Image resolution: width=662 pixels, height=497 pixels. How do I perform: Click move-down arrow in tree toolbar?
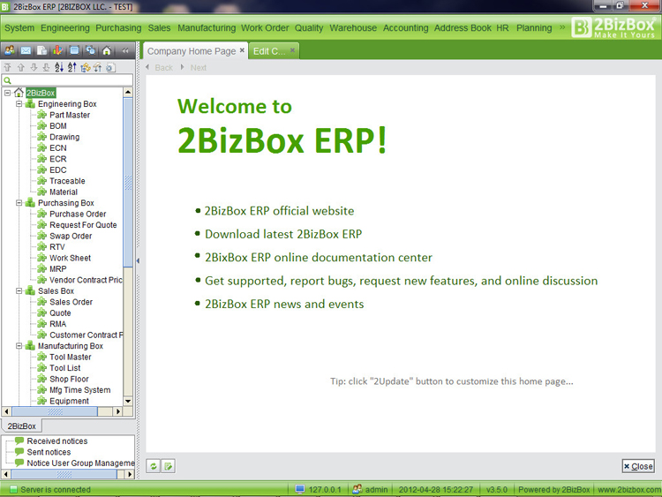point(34,67)
